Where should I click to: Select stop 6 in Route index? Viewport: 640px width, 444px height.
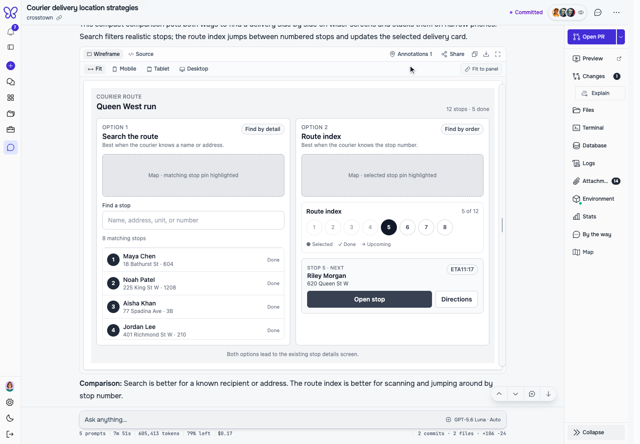[x=408, y=227]
